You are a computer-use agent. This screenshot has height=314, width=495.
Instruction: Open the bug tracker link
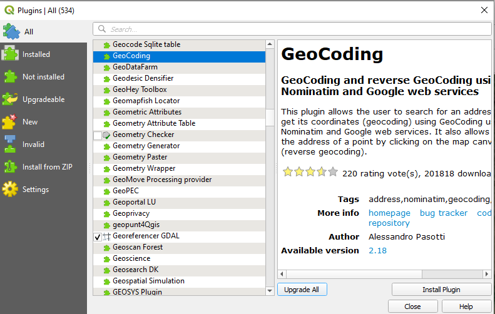tap(444, 213)
